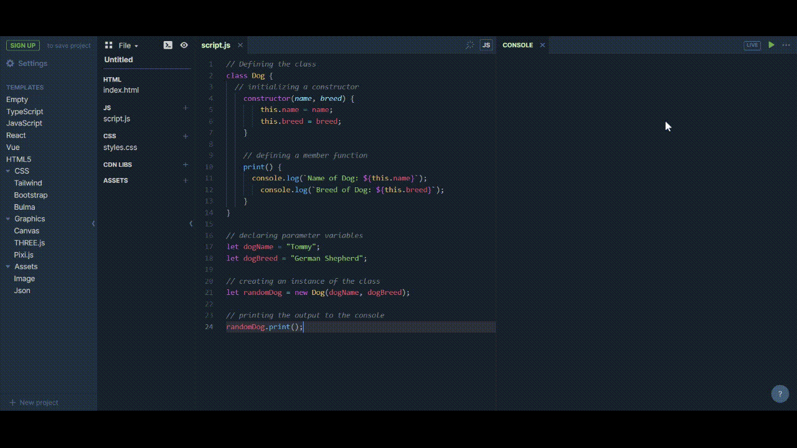Run the code with the play button
The height and width of the screenshot is (448, 797).
[771, 45]
